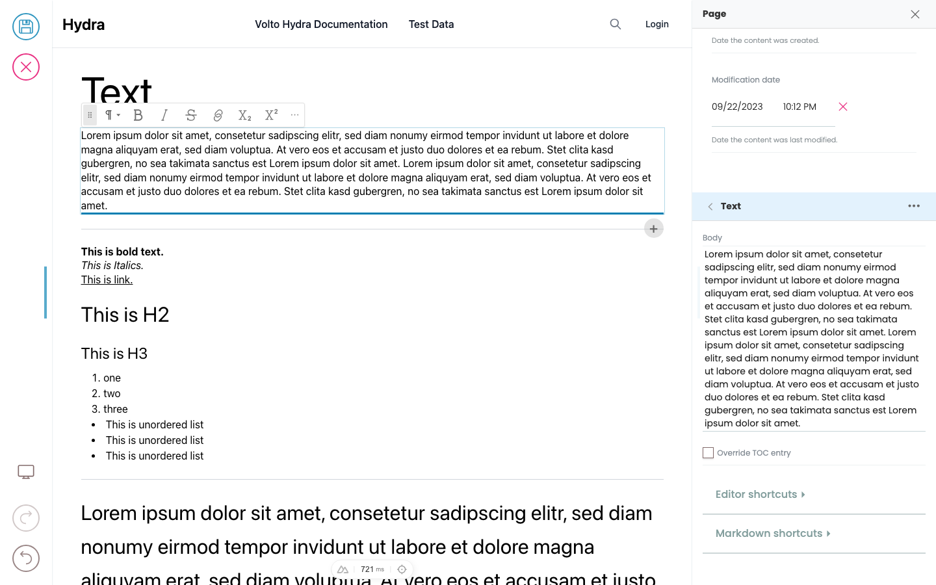This screenshot has height=585, width=936.
Task: Click the Login link
Action: (x=657, y=24)
